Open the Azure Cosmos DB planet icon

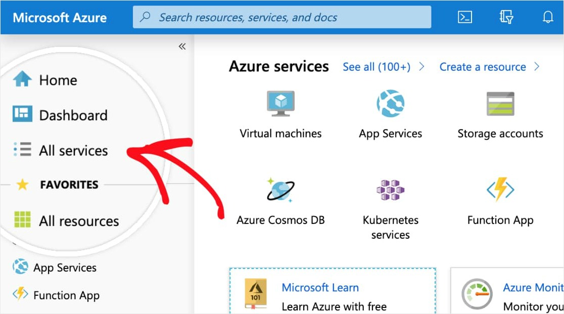280,190
